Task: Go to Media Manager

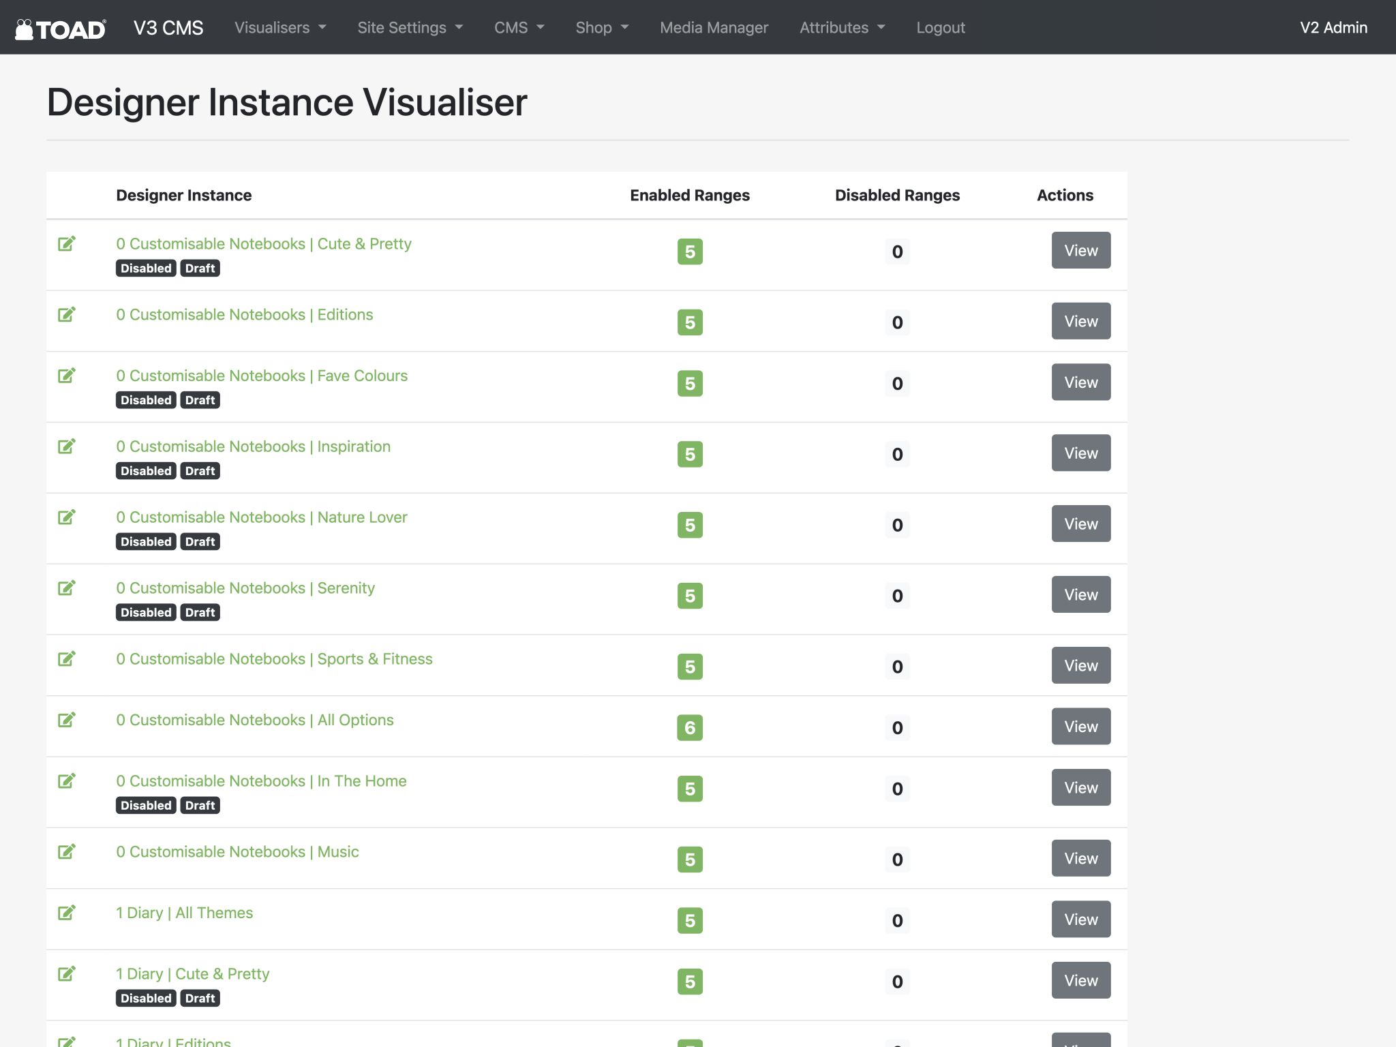Action: (x=714, y=28)
